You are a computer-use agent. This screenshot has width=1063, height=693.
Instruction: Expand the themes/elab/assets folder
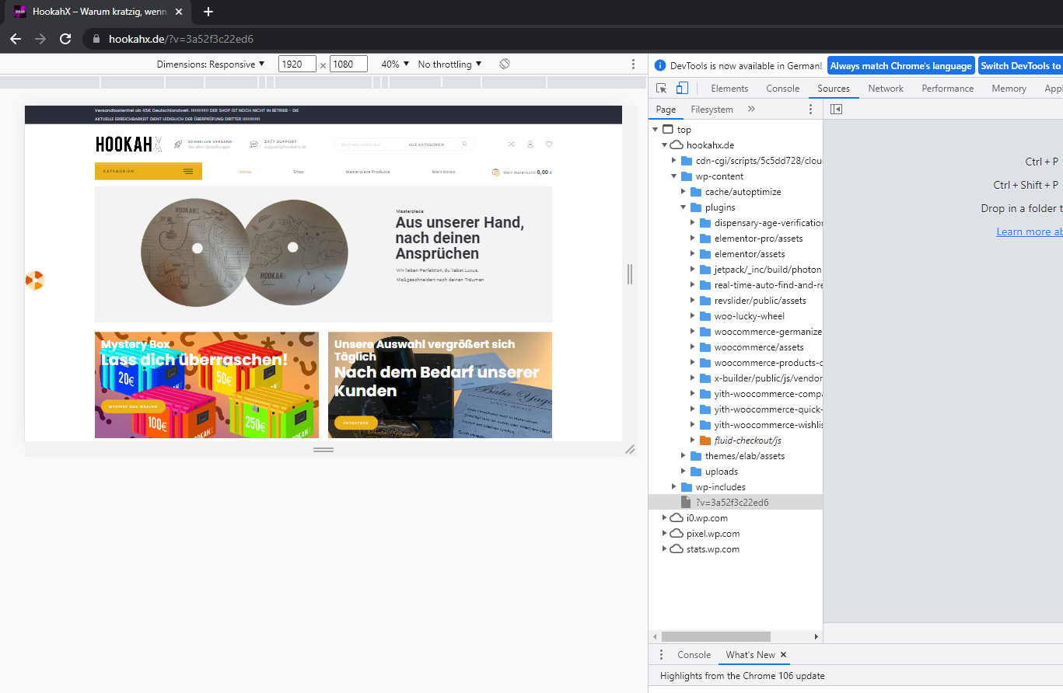click(684, 456)
